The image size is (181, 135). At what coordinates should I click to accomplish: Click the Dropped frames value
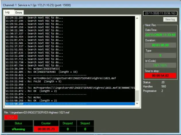click(x=68, y=129)
